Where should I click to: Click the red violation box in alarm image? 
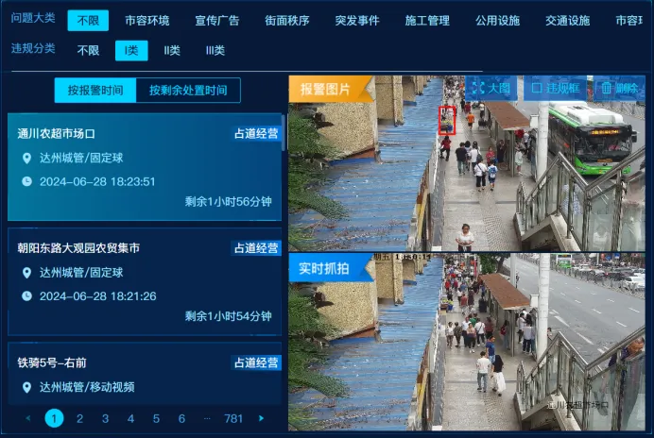(446, 120)
